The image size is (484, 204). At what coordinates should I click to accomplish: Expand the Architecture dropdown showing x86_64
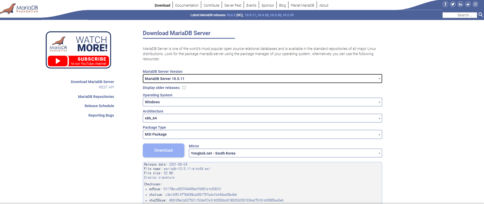262,118
